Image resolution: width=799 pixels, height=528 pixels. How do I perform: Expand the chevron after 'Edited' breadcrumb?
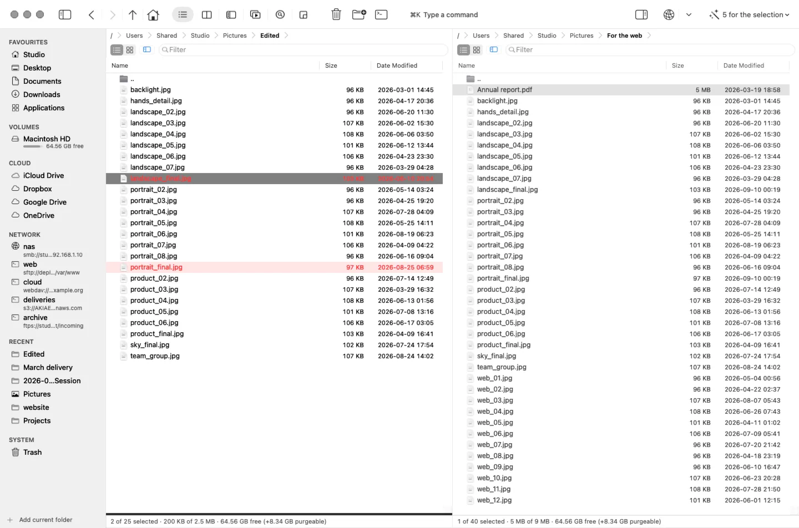tap(286, 35)
